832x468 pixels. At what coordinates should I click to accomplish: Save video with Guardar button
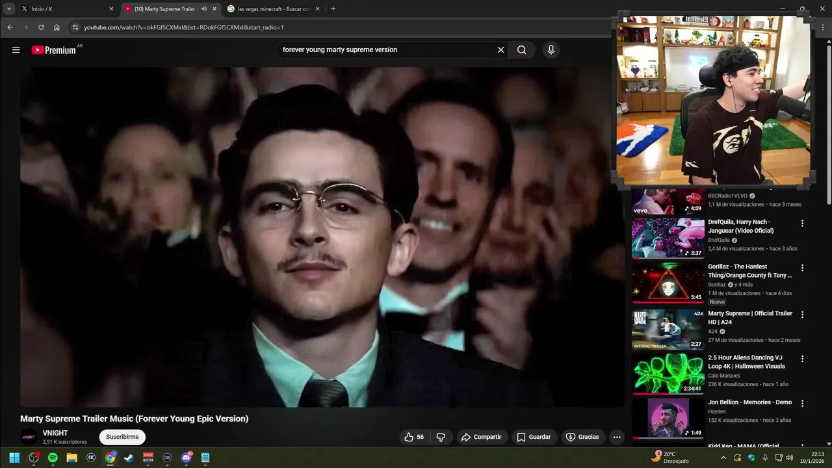click(x=534, y=437)
